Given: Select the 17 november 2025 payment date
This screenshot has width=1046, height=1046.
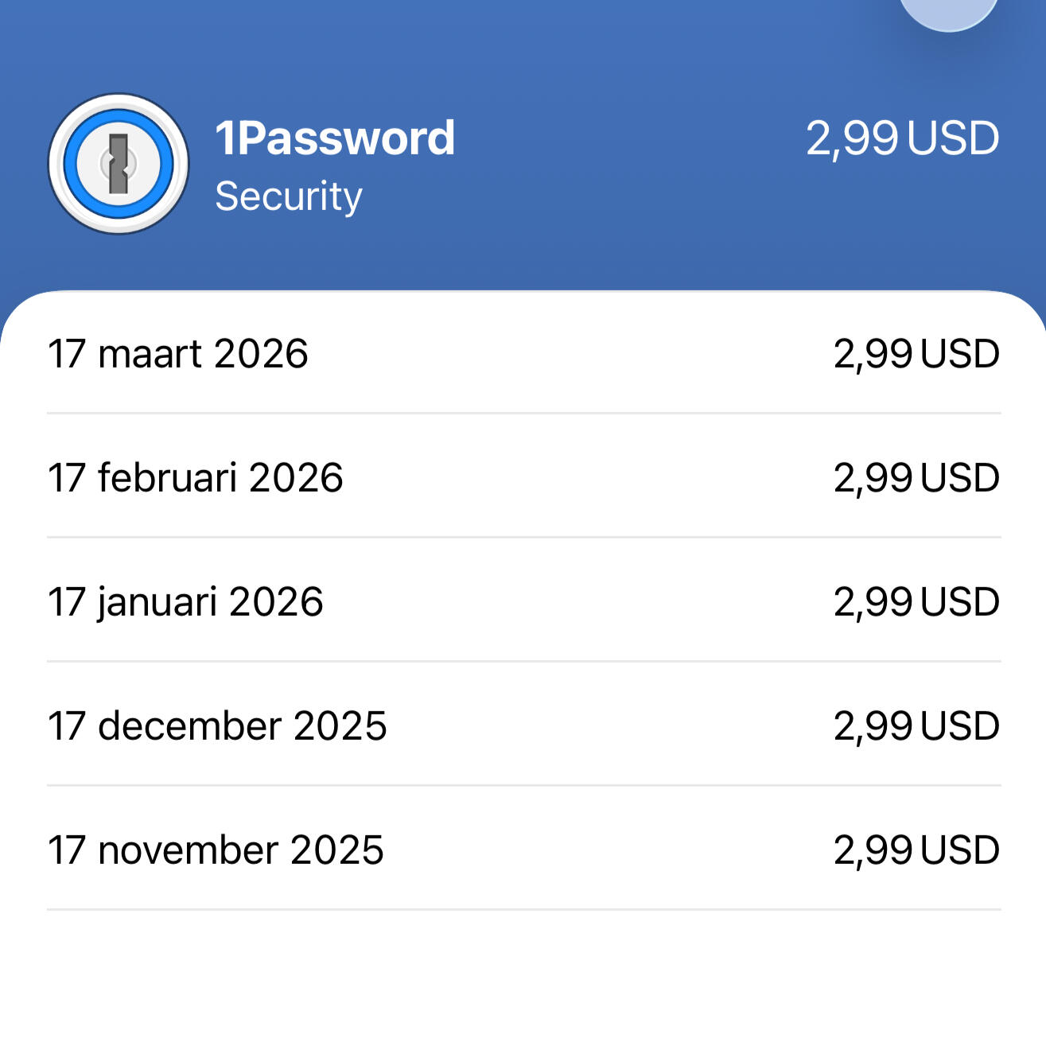Looking at the screenshot, I should [216, 850].
